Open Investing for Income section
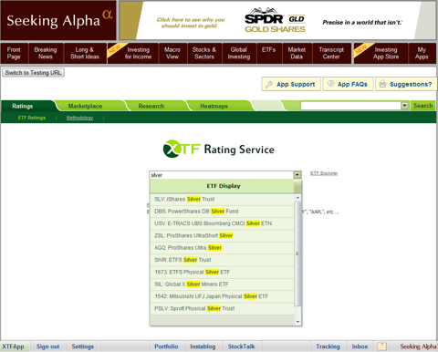 point(132,53)
